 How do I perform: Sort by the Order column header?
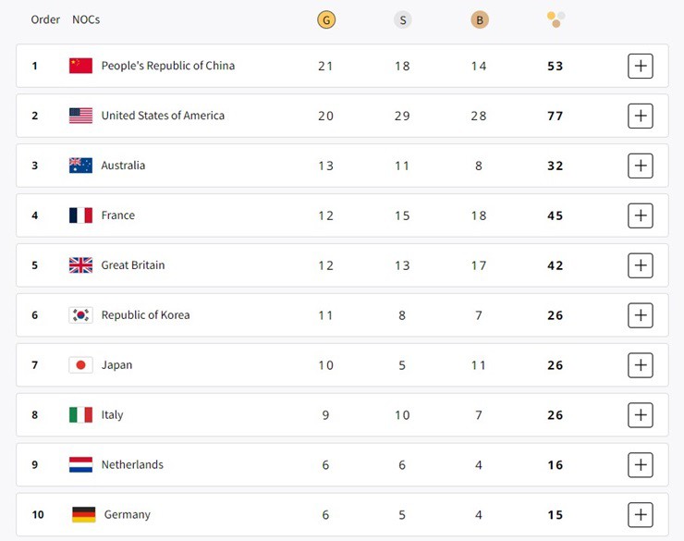point(45,19)
